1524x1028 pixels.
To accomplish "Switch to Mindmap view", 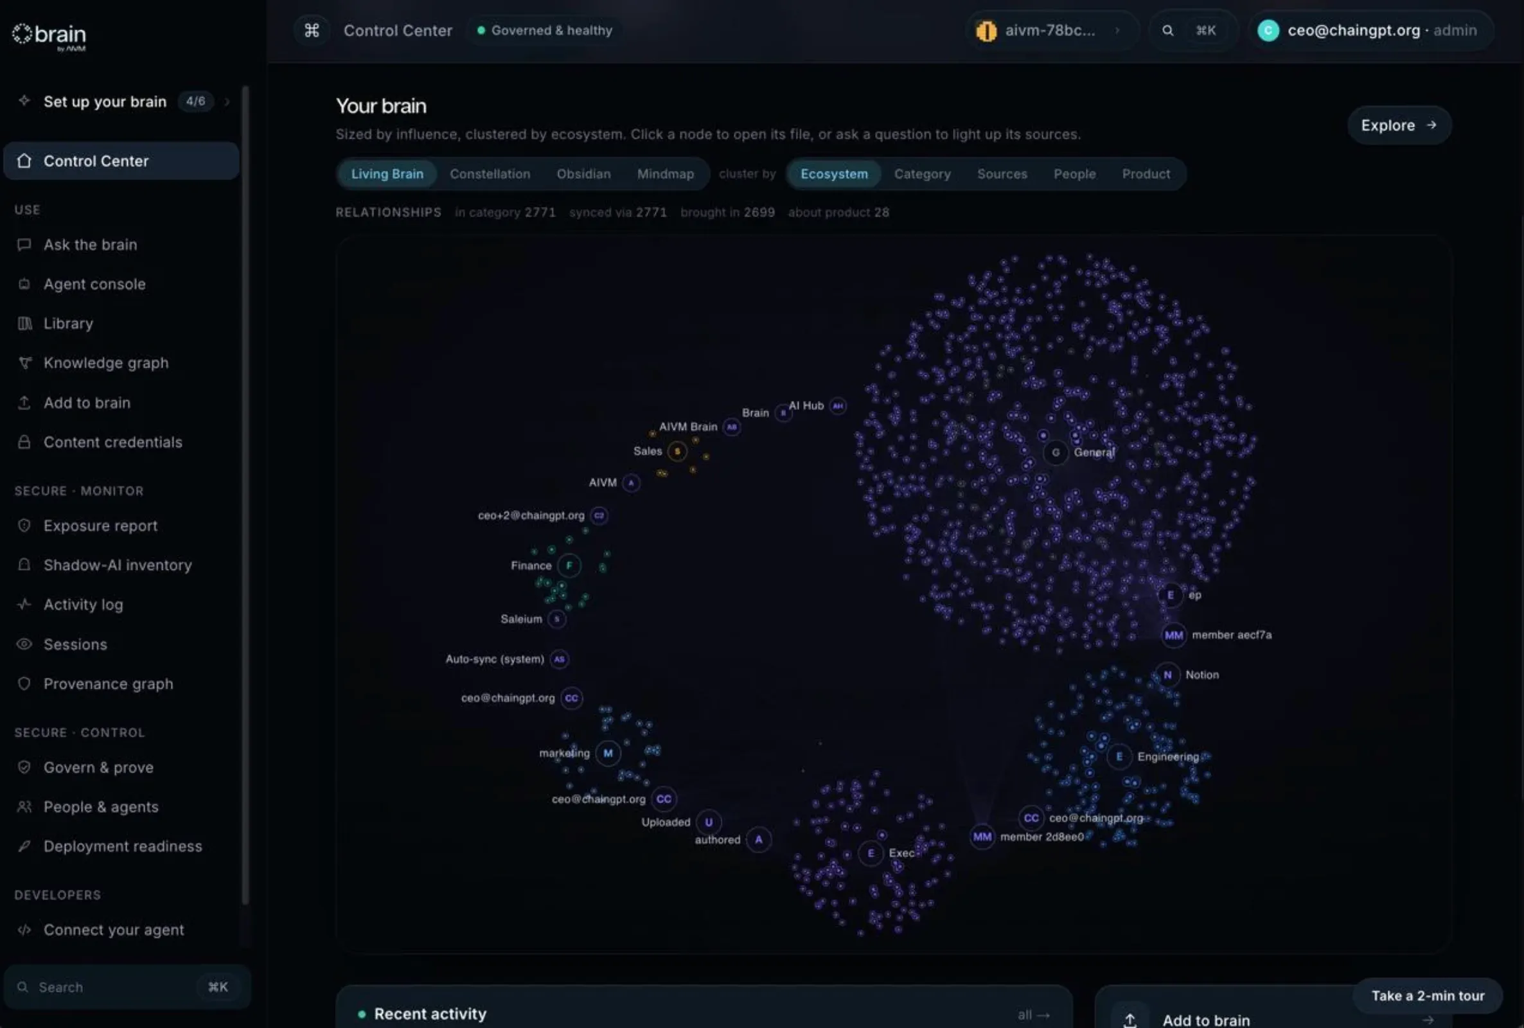I will [x=666, y=173].
